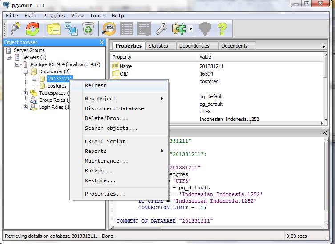Click the Server Groups icon in tree
The height and width of the screenshot is (244, 335).
pos(8,50)
